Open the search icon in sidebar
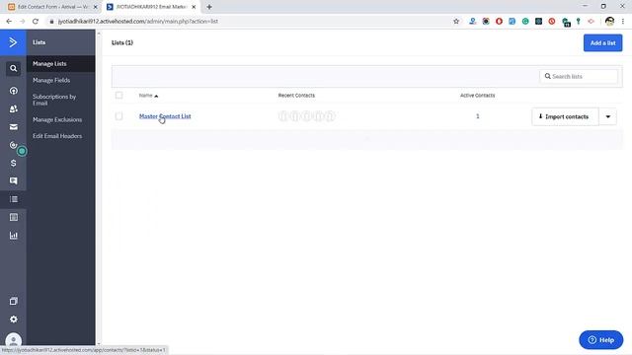 point(13,68)
